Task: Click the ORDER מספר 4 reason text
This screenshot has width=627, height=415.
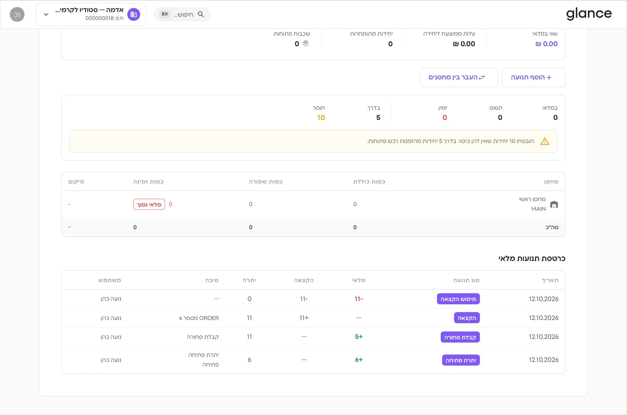Action: pos(199,318)
